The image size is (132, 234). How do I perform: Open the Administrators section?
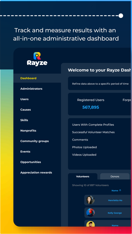31,89
